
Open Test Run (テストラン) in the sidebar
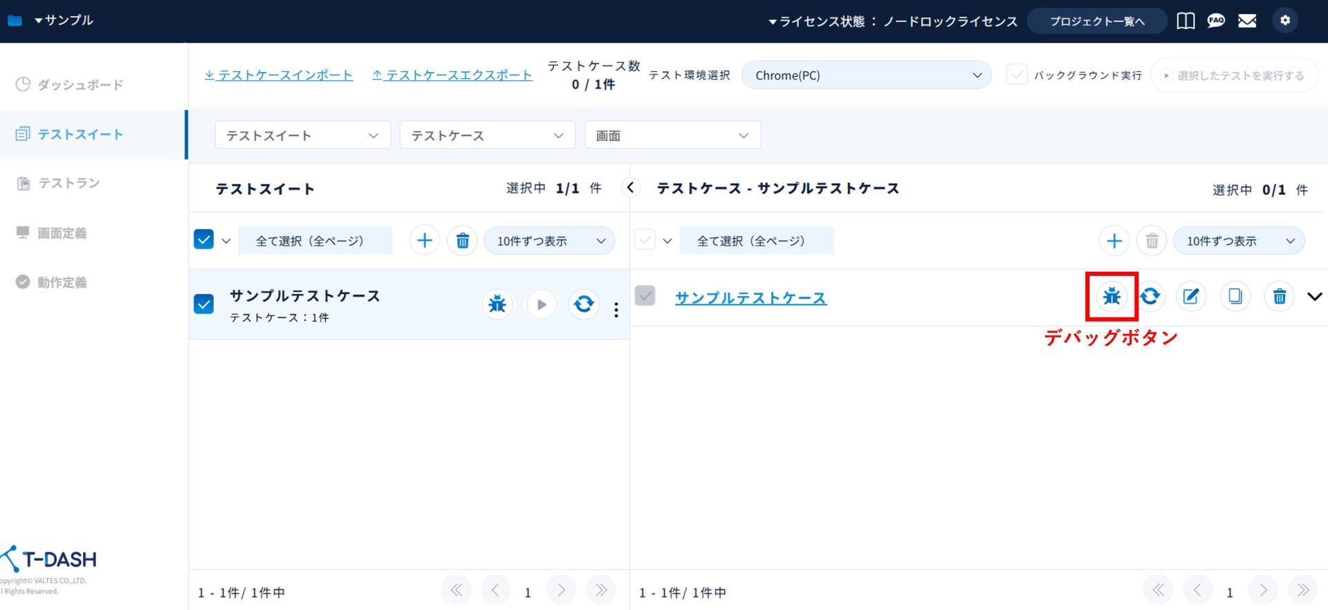tap(68, 183)
